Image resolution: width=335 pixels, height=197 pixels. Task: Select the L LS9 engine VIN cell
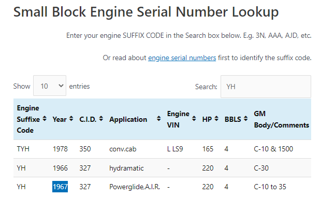[175, 149]
